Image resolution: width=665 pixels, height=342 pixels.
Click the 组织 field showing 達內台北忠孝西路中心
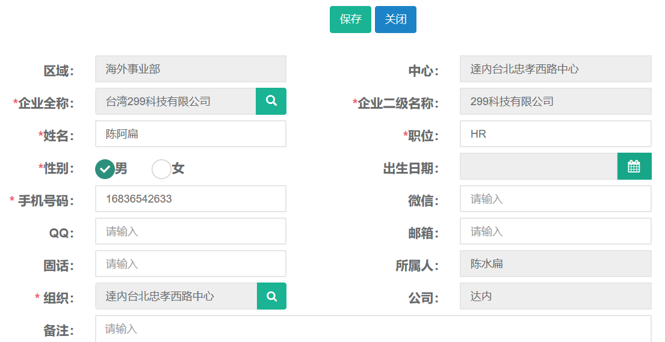pos(176,296)
